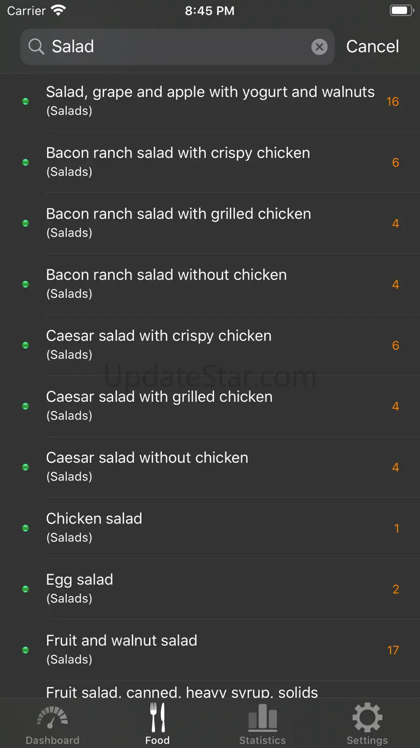Tap the green dot beside Egg salad

click(25, 589)
